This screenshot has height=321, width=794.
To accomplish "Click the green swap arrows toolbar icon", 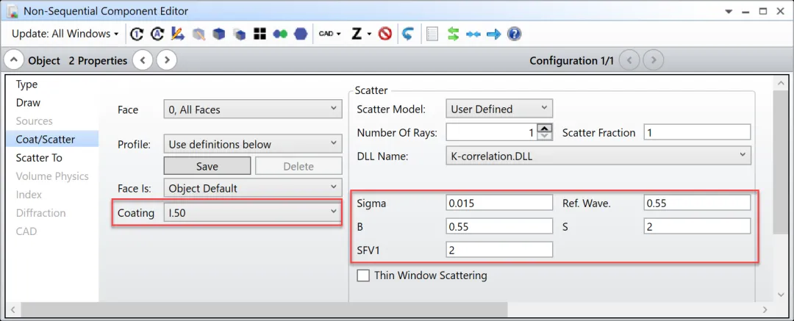I will (453, 34).
